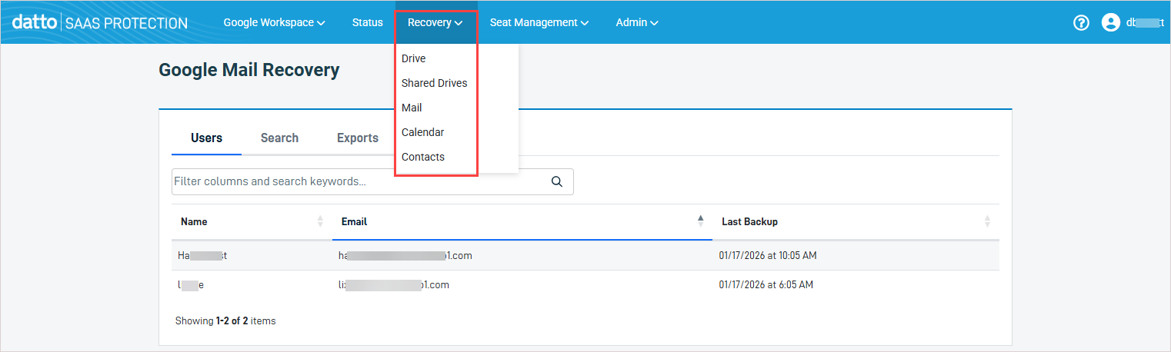Expand the Google Workspace dropdown

tap(274, 23)
